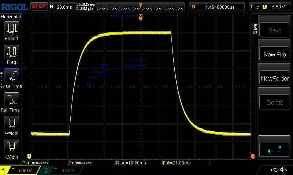Click the orange trigger position marker atop grid

click(x=141, y=17)
